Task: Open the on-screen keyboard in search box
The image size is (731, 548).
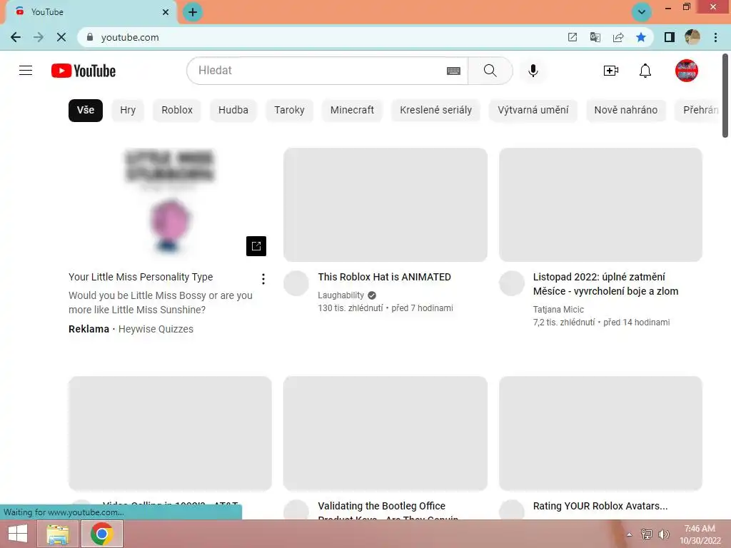Action: [453, 71]
